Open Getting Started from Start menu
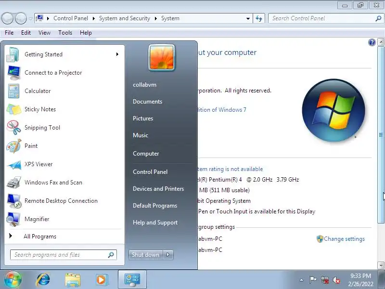This screenshot has height=289, width=385. [x=64, y=54]
